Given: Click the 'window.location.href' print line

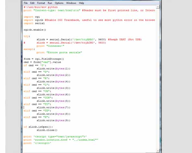Looking at the screenshot, I should tap(61, 140).
